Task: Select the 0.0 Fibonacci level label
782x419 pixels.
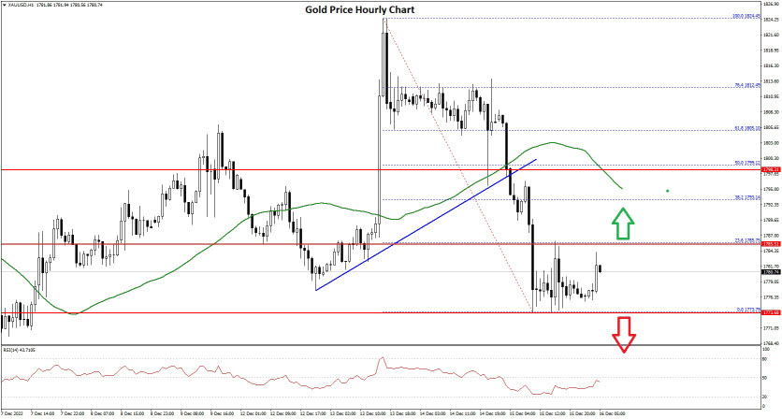Action: click(x=748, y=310)
